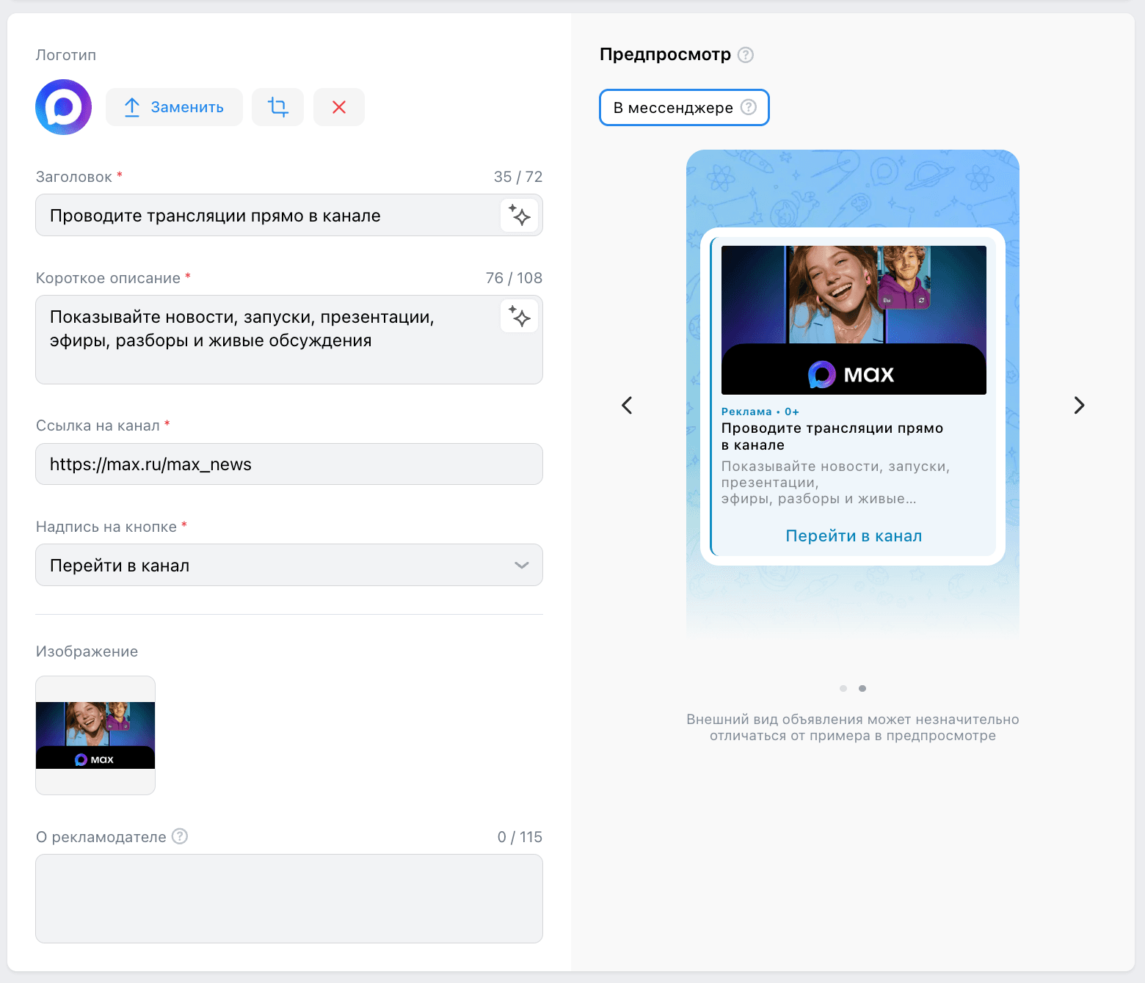The height and width of the screenshot is (983, 1145).
Task: Click the 76 / 108 description character counter
Action: [514, 278]
